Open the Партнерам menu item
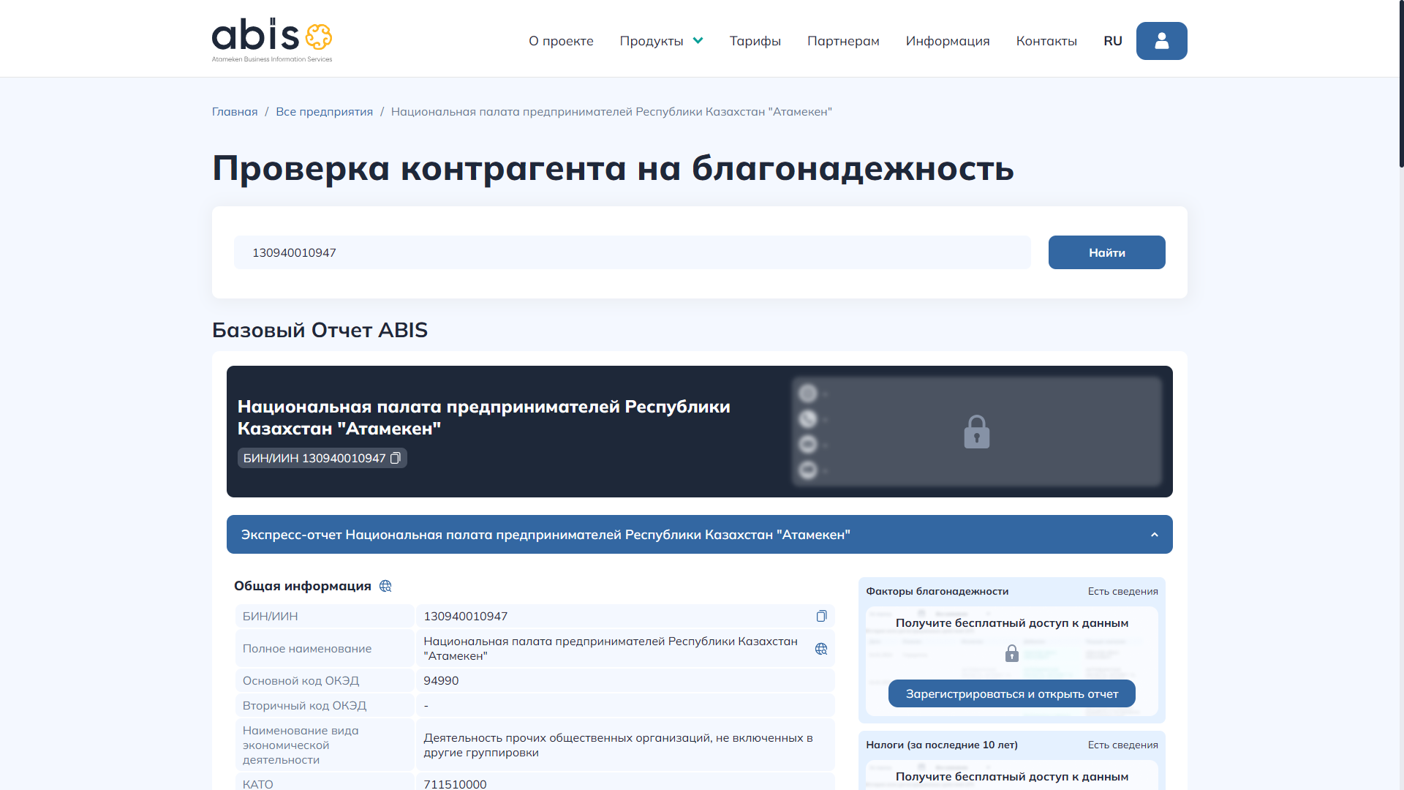Viewport: 1404px width, 790px height. tap(842, 41)
